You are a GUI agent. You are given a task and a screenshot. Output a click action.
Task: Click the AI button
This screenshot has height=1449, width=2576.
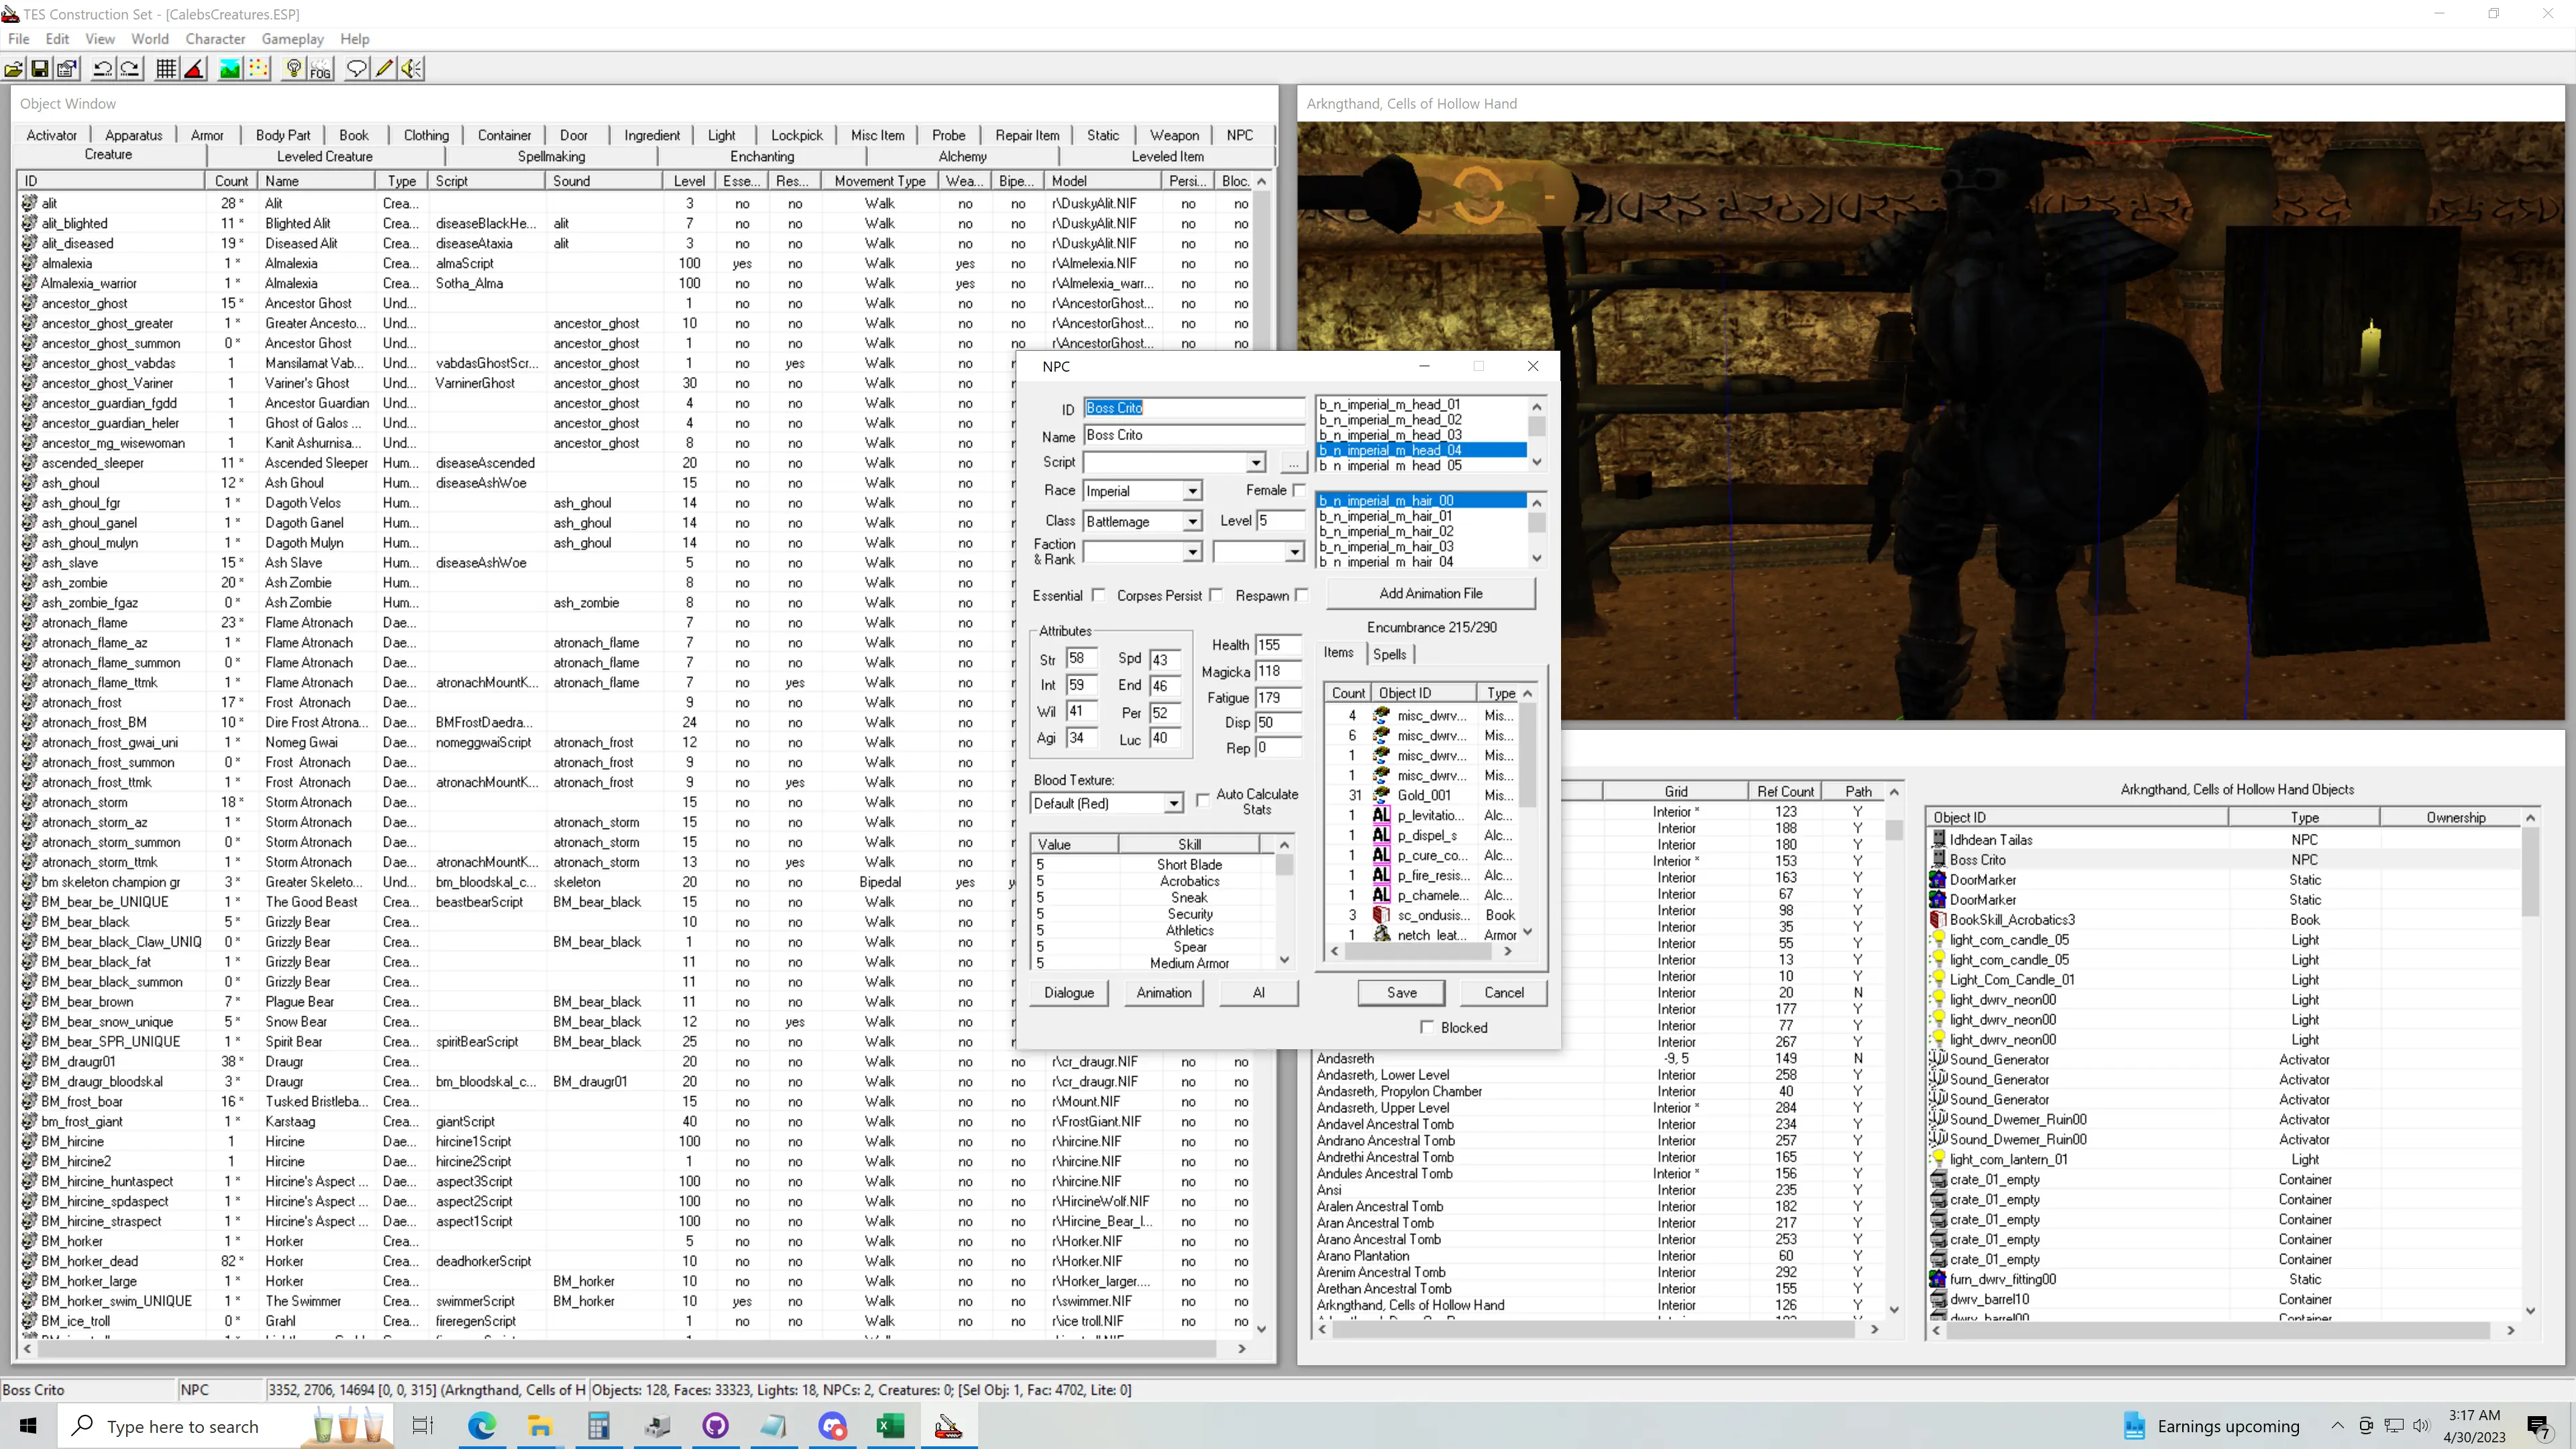click(1259, 992)
